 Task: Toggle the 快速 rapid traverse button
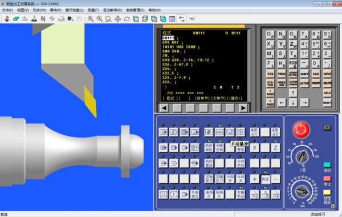click(x=265, y=179)
